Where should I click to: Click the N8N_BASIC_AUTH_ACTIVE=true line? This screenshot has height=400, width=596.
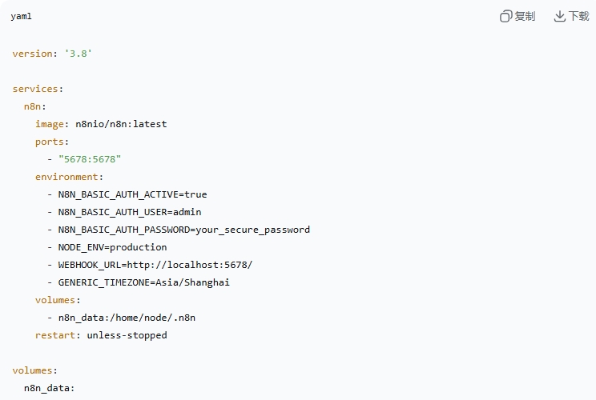[132, 194]
